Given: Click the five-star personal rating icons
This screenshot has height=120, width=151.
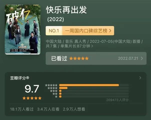Looking at the screenshot, I should (79, 58).
